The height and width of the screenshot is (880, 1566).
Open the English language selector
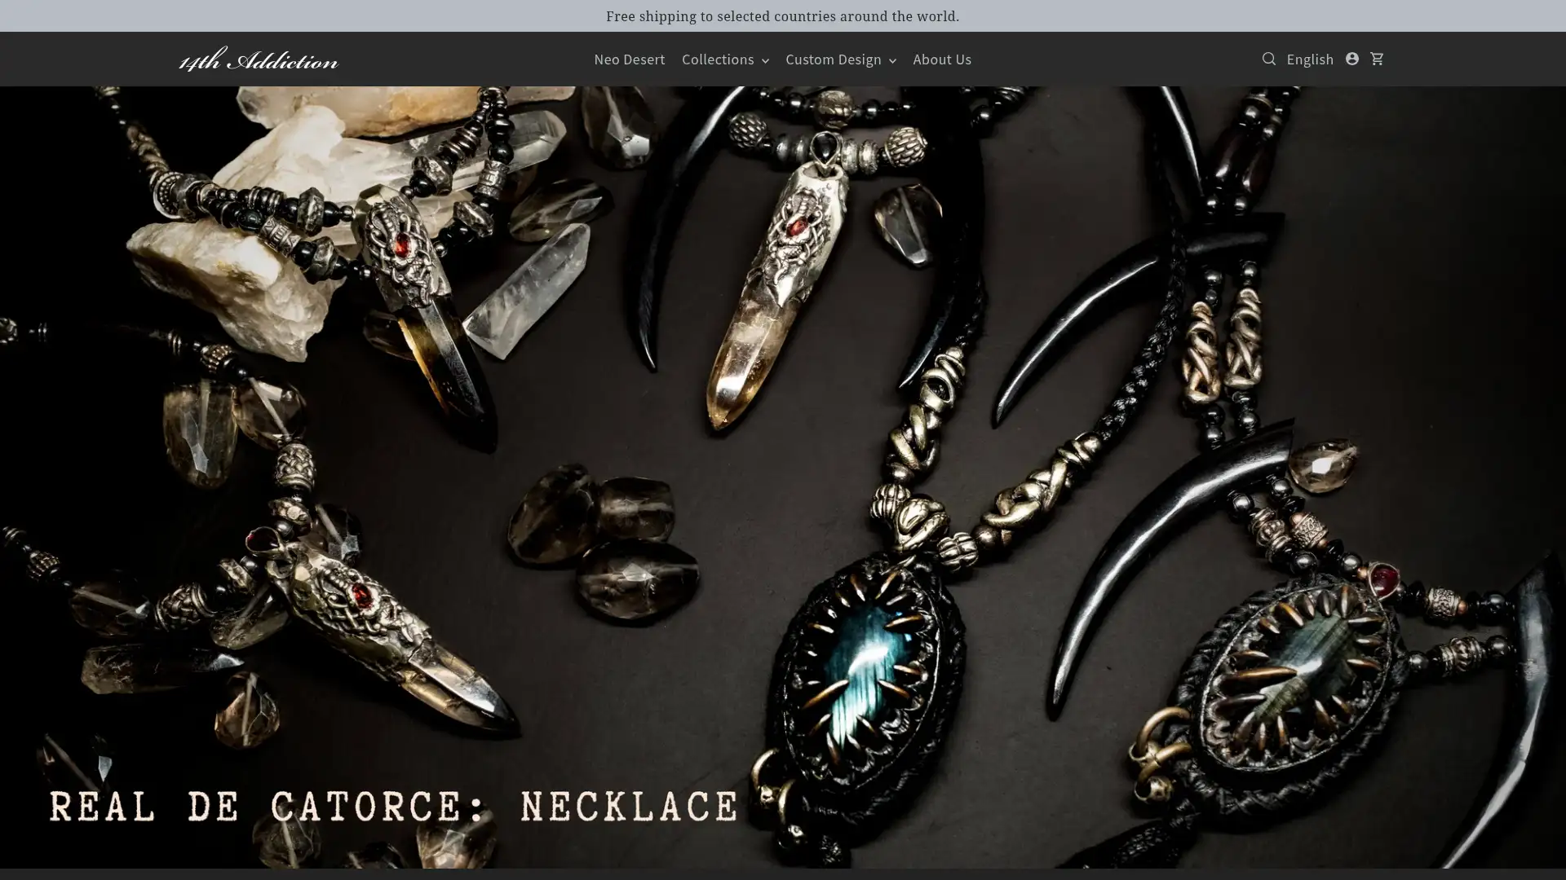[1309, 59]
